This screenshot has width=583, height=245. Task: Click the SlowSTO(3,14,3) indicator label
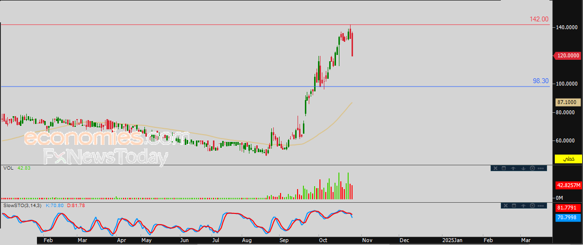(x=22, y=206)
